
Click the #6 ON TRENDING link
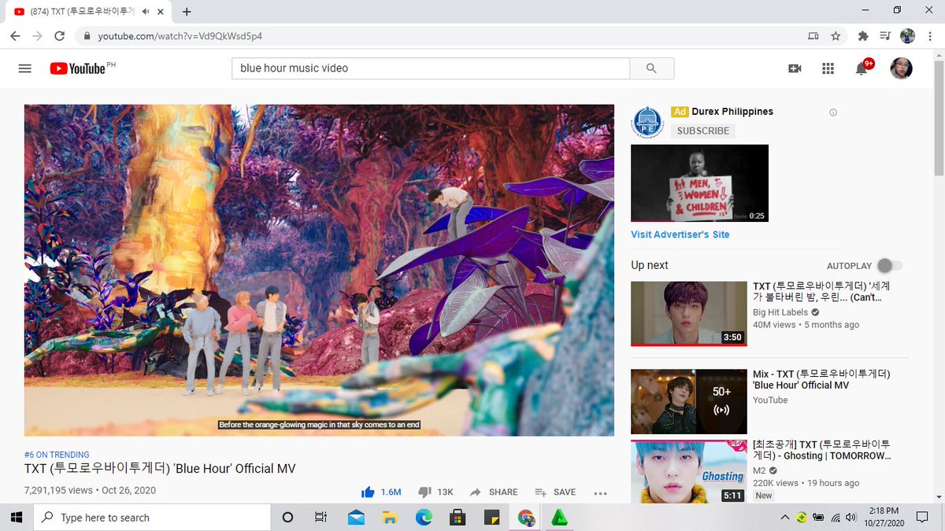57,455
